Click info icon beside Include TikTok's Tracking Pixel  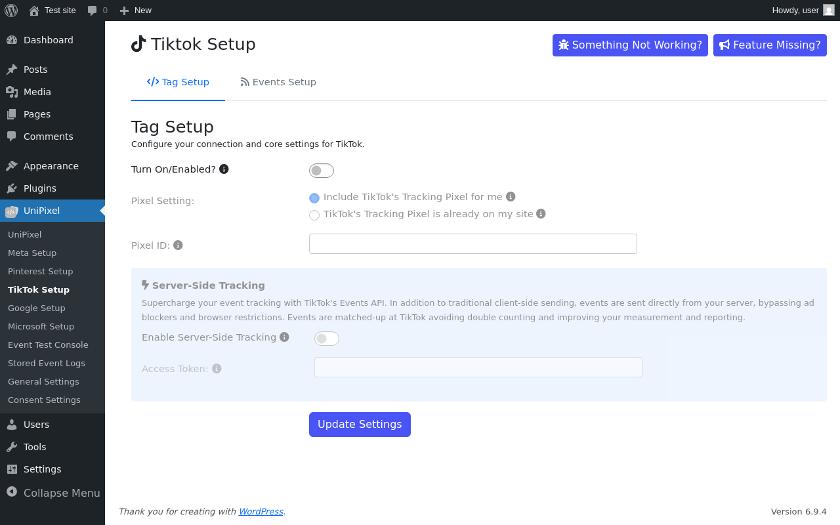511,196
